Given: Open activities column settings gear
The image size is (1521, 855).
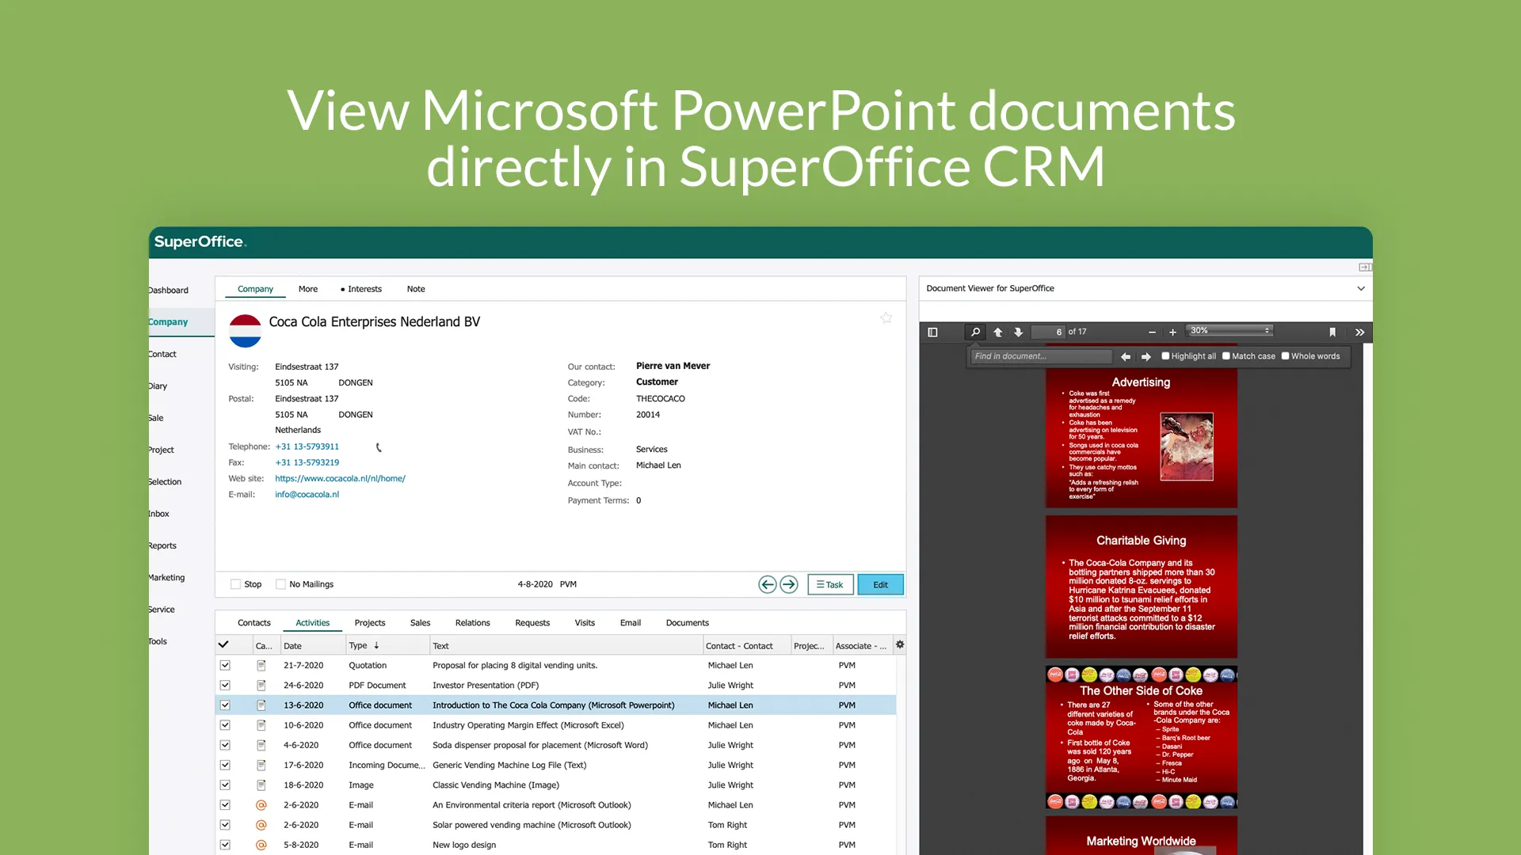Looking at the screenshot, I should [900, 645].
